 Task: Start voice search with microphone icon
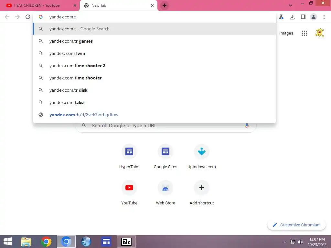247,126
